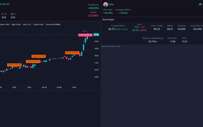Click the High: 10.66 chart readout
The height and width of the screenshot is (127, 203).
pyautogui.click(x=16, y=24)
